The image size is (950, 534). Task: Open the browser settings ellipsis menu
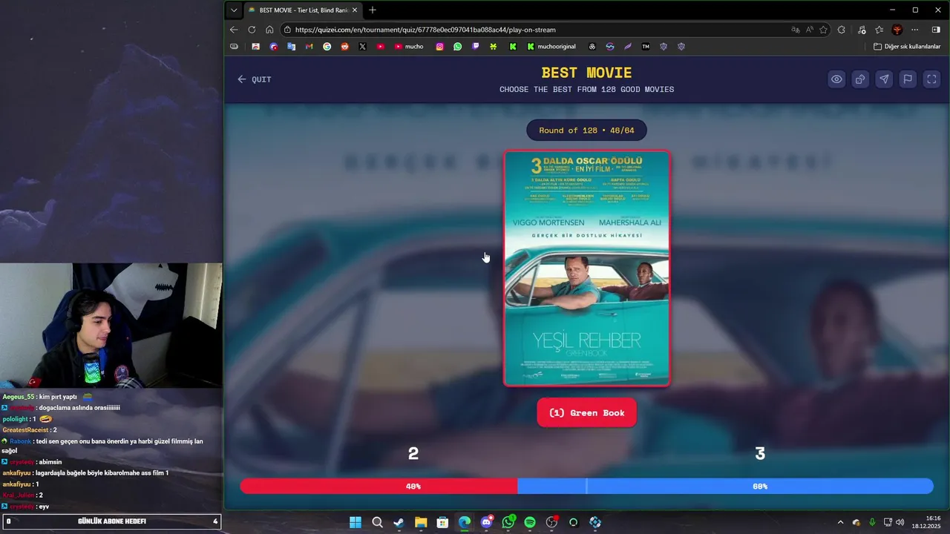click(x=915, y=30)
